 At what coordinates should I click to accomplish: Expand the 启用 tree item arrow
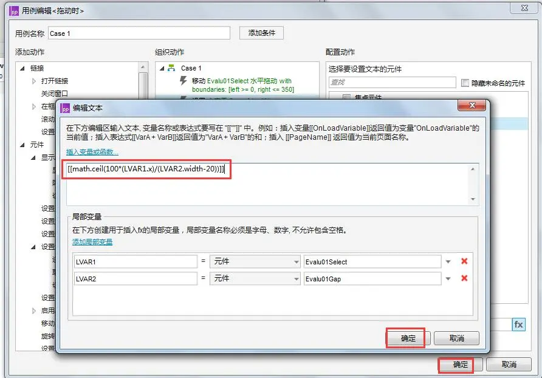click(x=34, y=311)
